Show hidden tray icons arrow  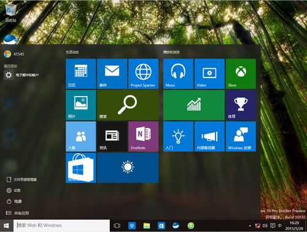coord(250,226)
